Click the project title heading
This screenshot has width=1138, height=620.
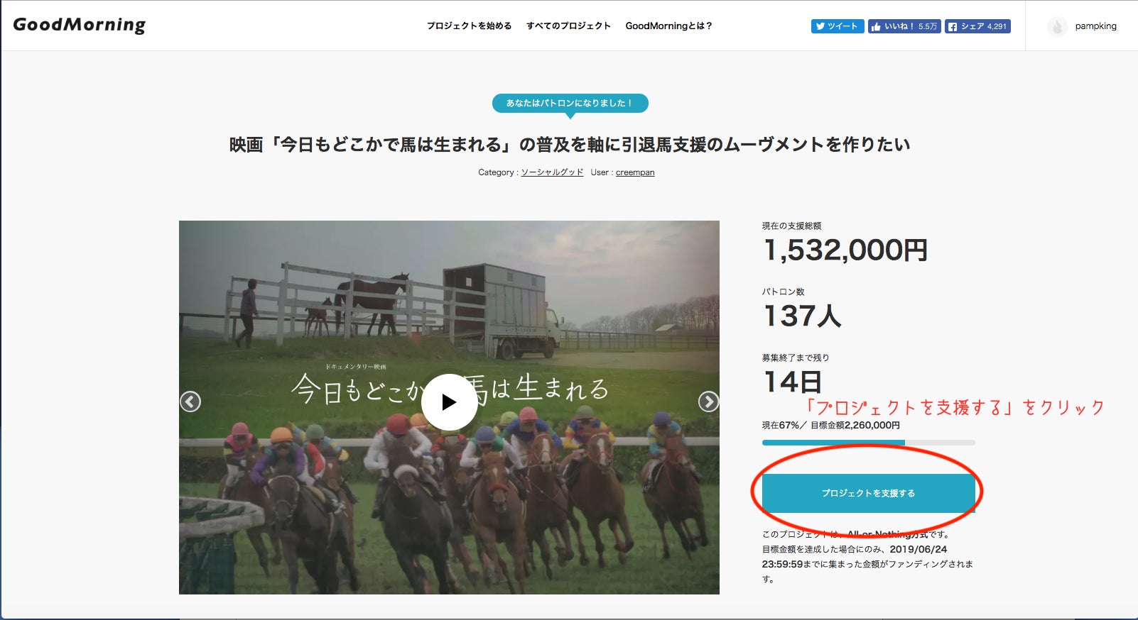569,145
